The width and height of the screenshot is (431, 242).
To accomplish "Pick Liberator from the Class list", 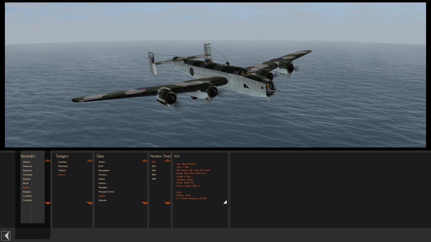I will 103,200.
